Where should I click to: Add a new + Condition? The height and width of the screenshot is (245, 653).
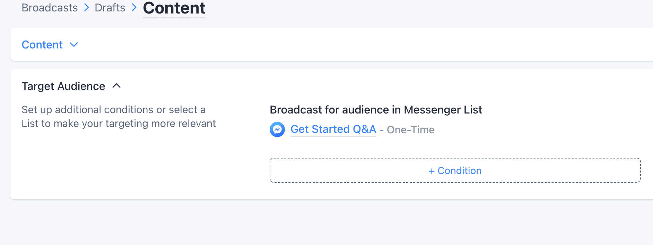tap(455, 170)
